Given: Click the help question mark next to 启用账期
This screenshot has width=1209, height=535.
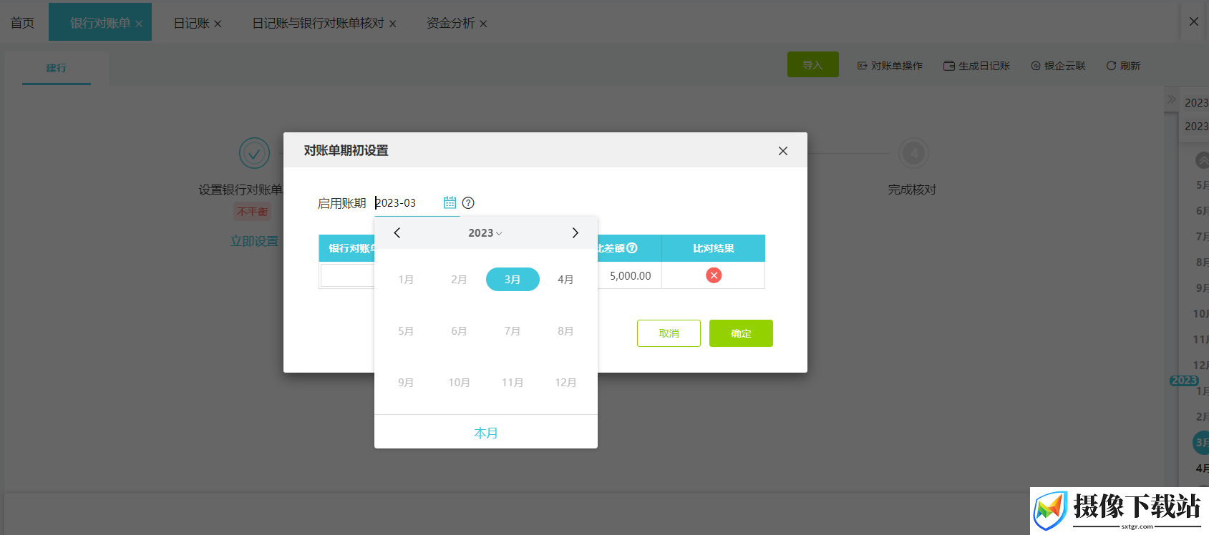Looking at the screenshot, I should click(468, 202).
